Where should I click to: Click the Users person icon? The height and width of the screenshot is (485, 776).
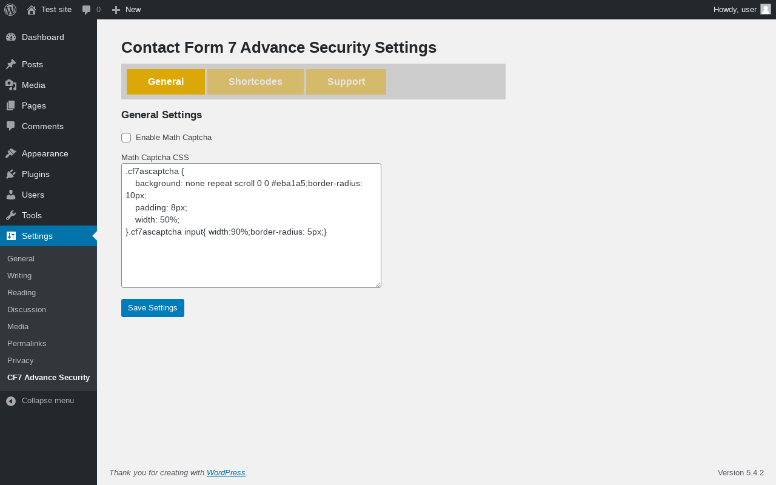11,195
